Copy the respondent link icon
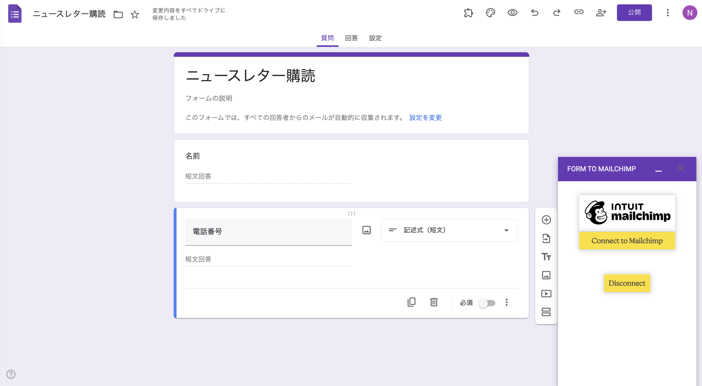Viewport: 702px width, 386px height. (579, 12)
